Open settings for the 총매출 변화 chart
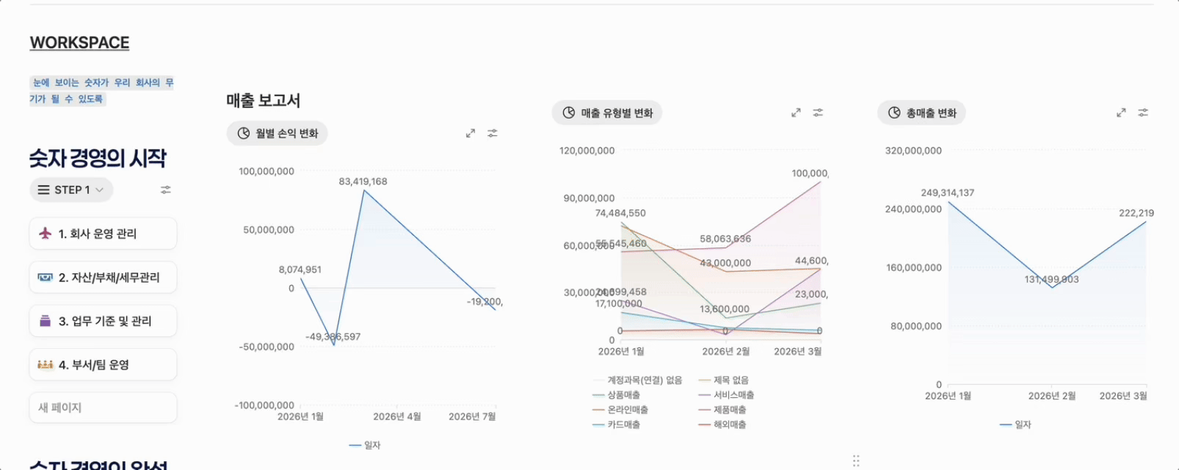Image resolution: width=1179 pixels, height=470 pixels. pos(1143,112)
